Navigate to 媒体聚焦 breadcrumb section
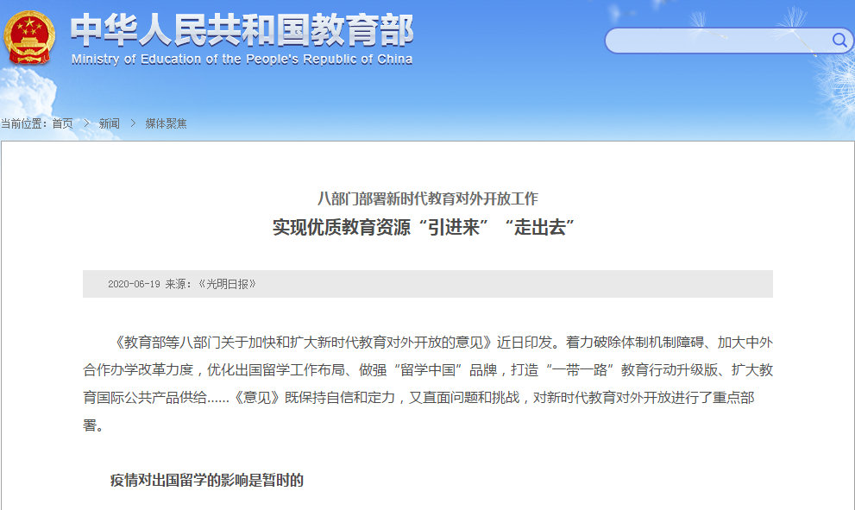855x510 pixels. (x=166, y=123)
